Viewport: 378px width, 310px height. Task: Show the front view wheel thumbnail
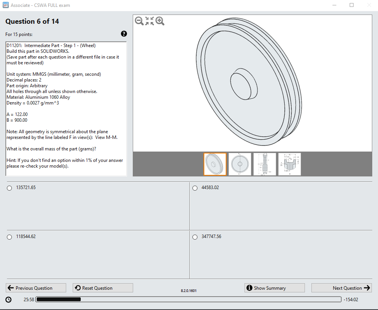240,164
